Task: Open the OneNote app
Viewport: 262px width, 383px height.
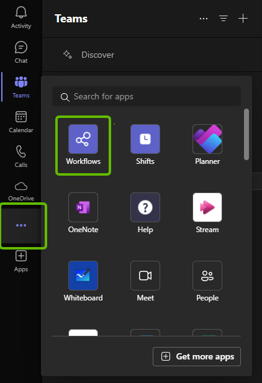Action: point(83,213)
